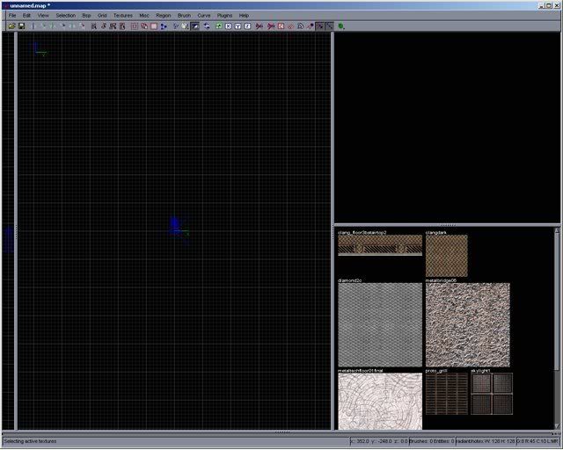Screen dimensions: 563x450
Task: Open the Selection menu
Action: 66,16
